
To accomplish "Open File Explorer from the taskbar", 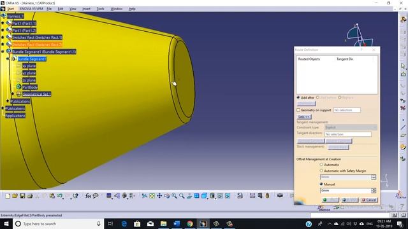I will point(163,224).
